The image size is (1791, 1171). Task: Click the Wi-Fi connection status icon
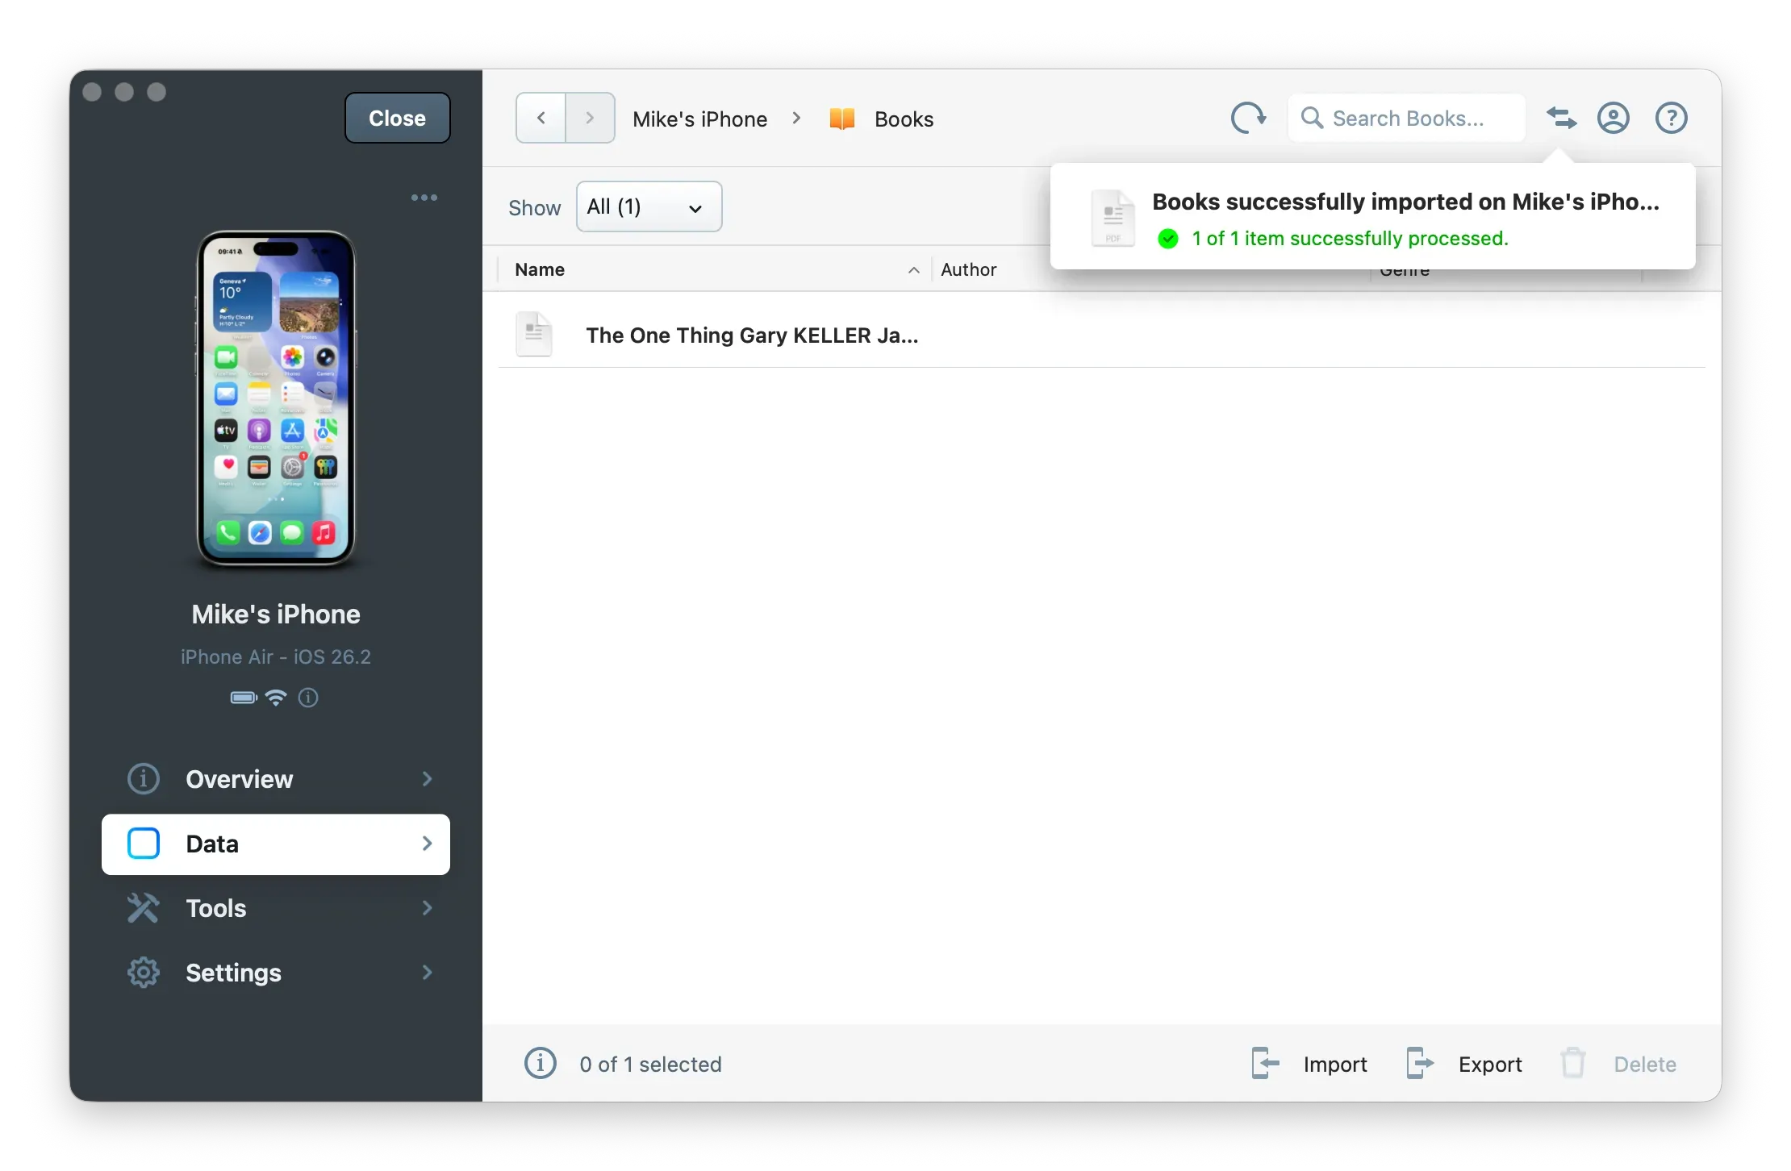[x=276, y=698]
